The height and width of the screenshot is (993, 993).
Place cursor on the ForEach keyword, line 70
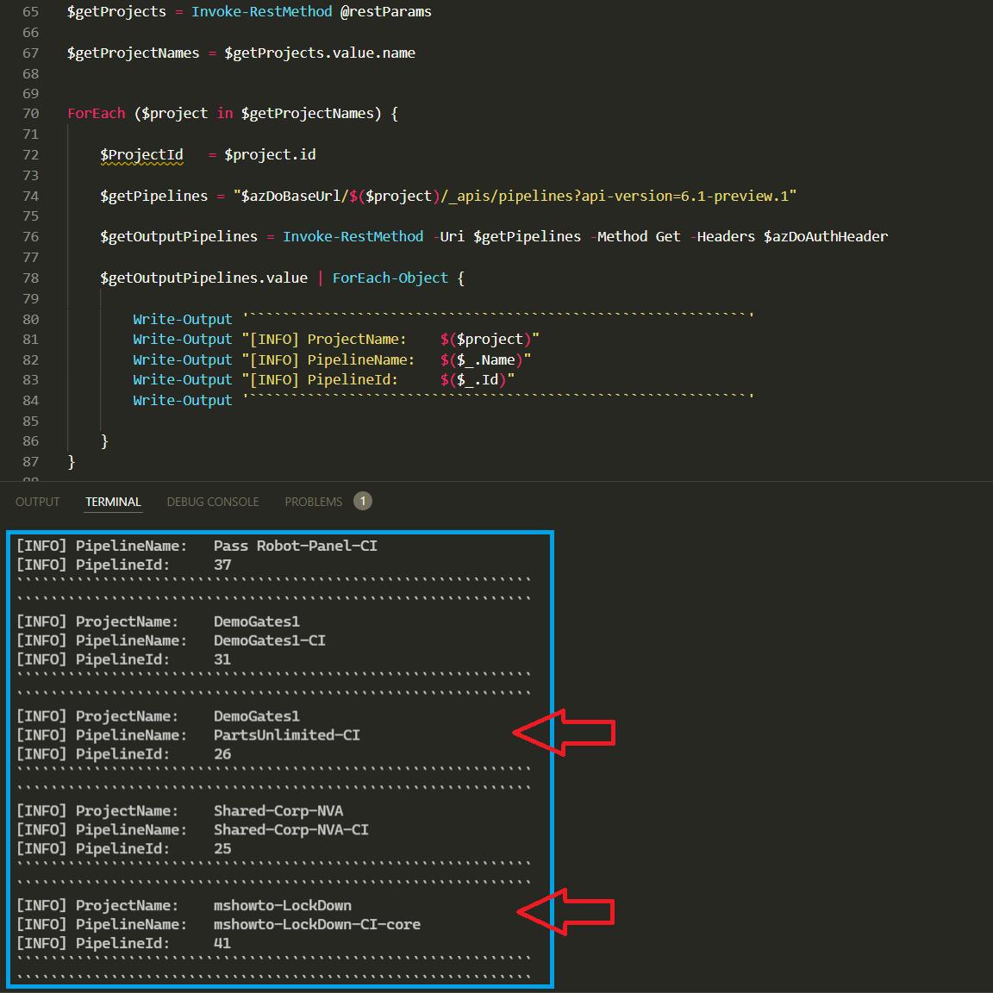click(x=97, y=114)
